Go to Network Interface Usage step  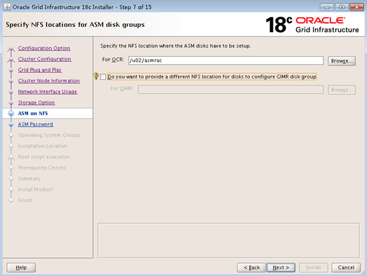point(48,92)
